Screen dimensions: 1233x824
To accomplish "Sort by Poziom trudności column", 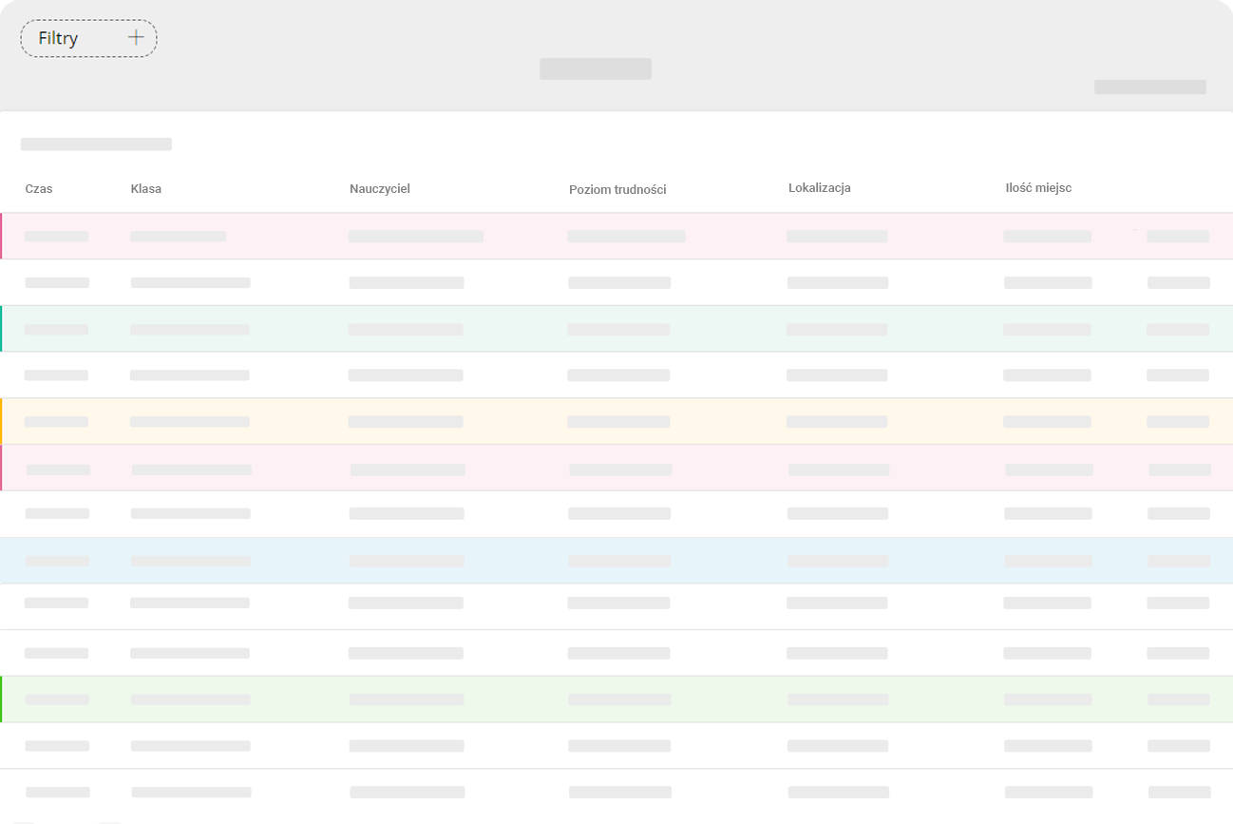I will 617,189.
